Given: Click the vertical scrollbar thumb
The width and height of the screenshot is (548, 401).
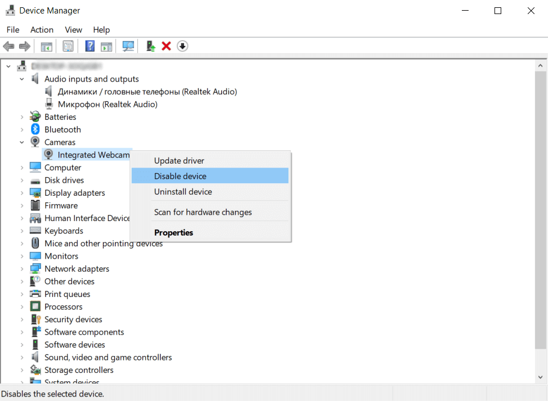Looking at the screenshot, I should tap(540, 209).
